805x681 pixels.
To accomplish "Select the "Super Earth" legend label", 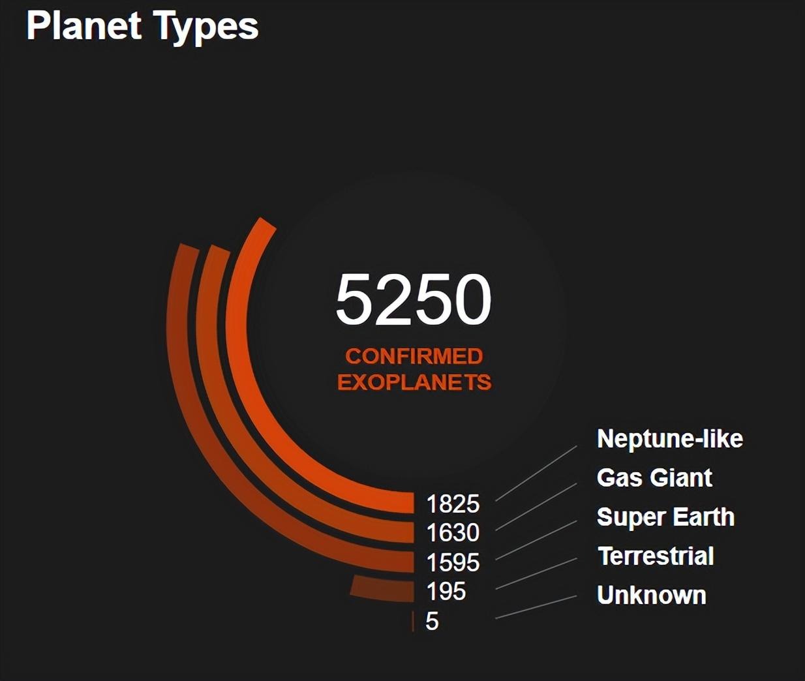I will (665, 517).
